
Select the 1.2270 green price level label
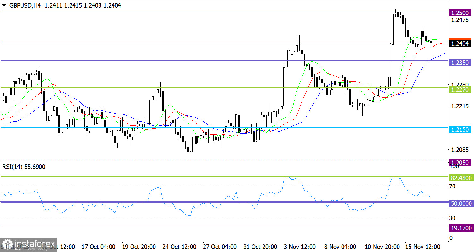[x=460, y=90]
